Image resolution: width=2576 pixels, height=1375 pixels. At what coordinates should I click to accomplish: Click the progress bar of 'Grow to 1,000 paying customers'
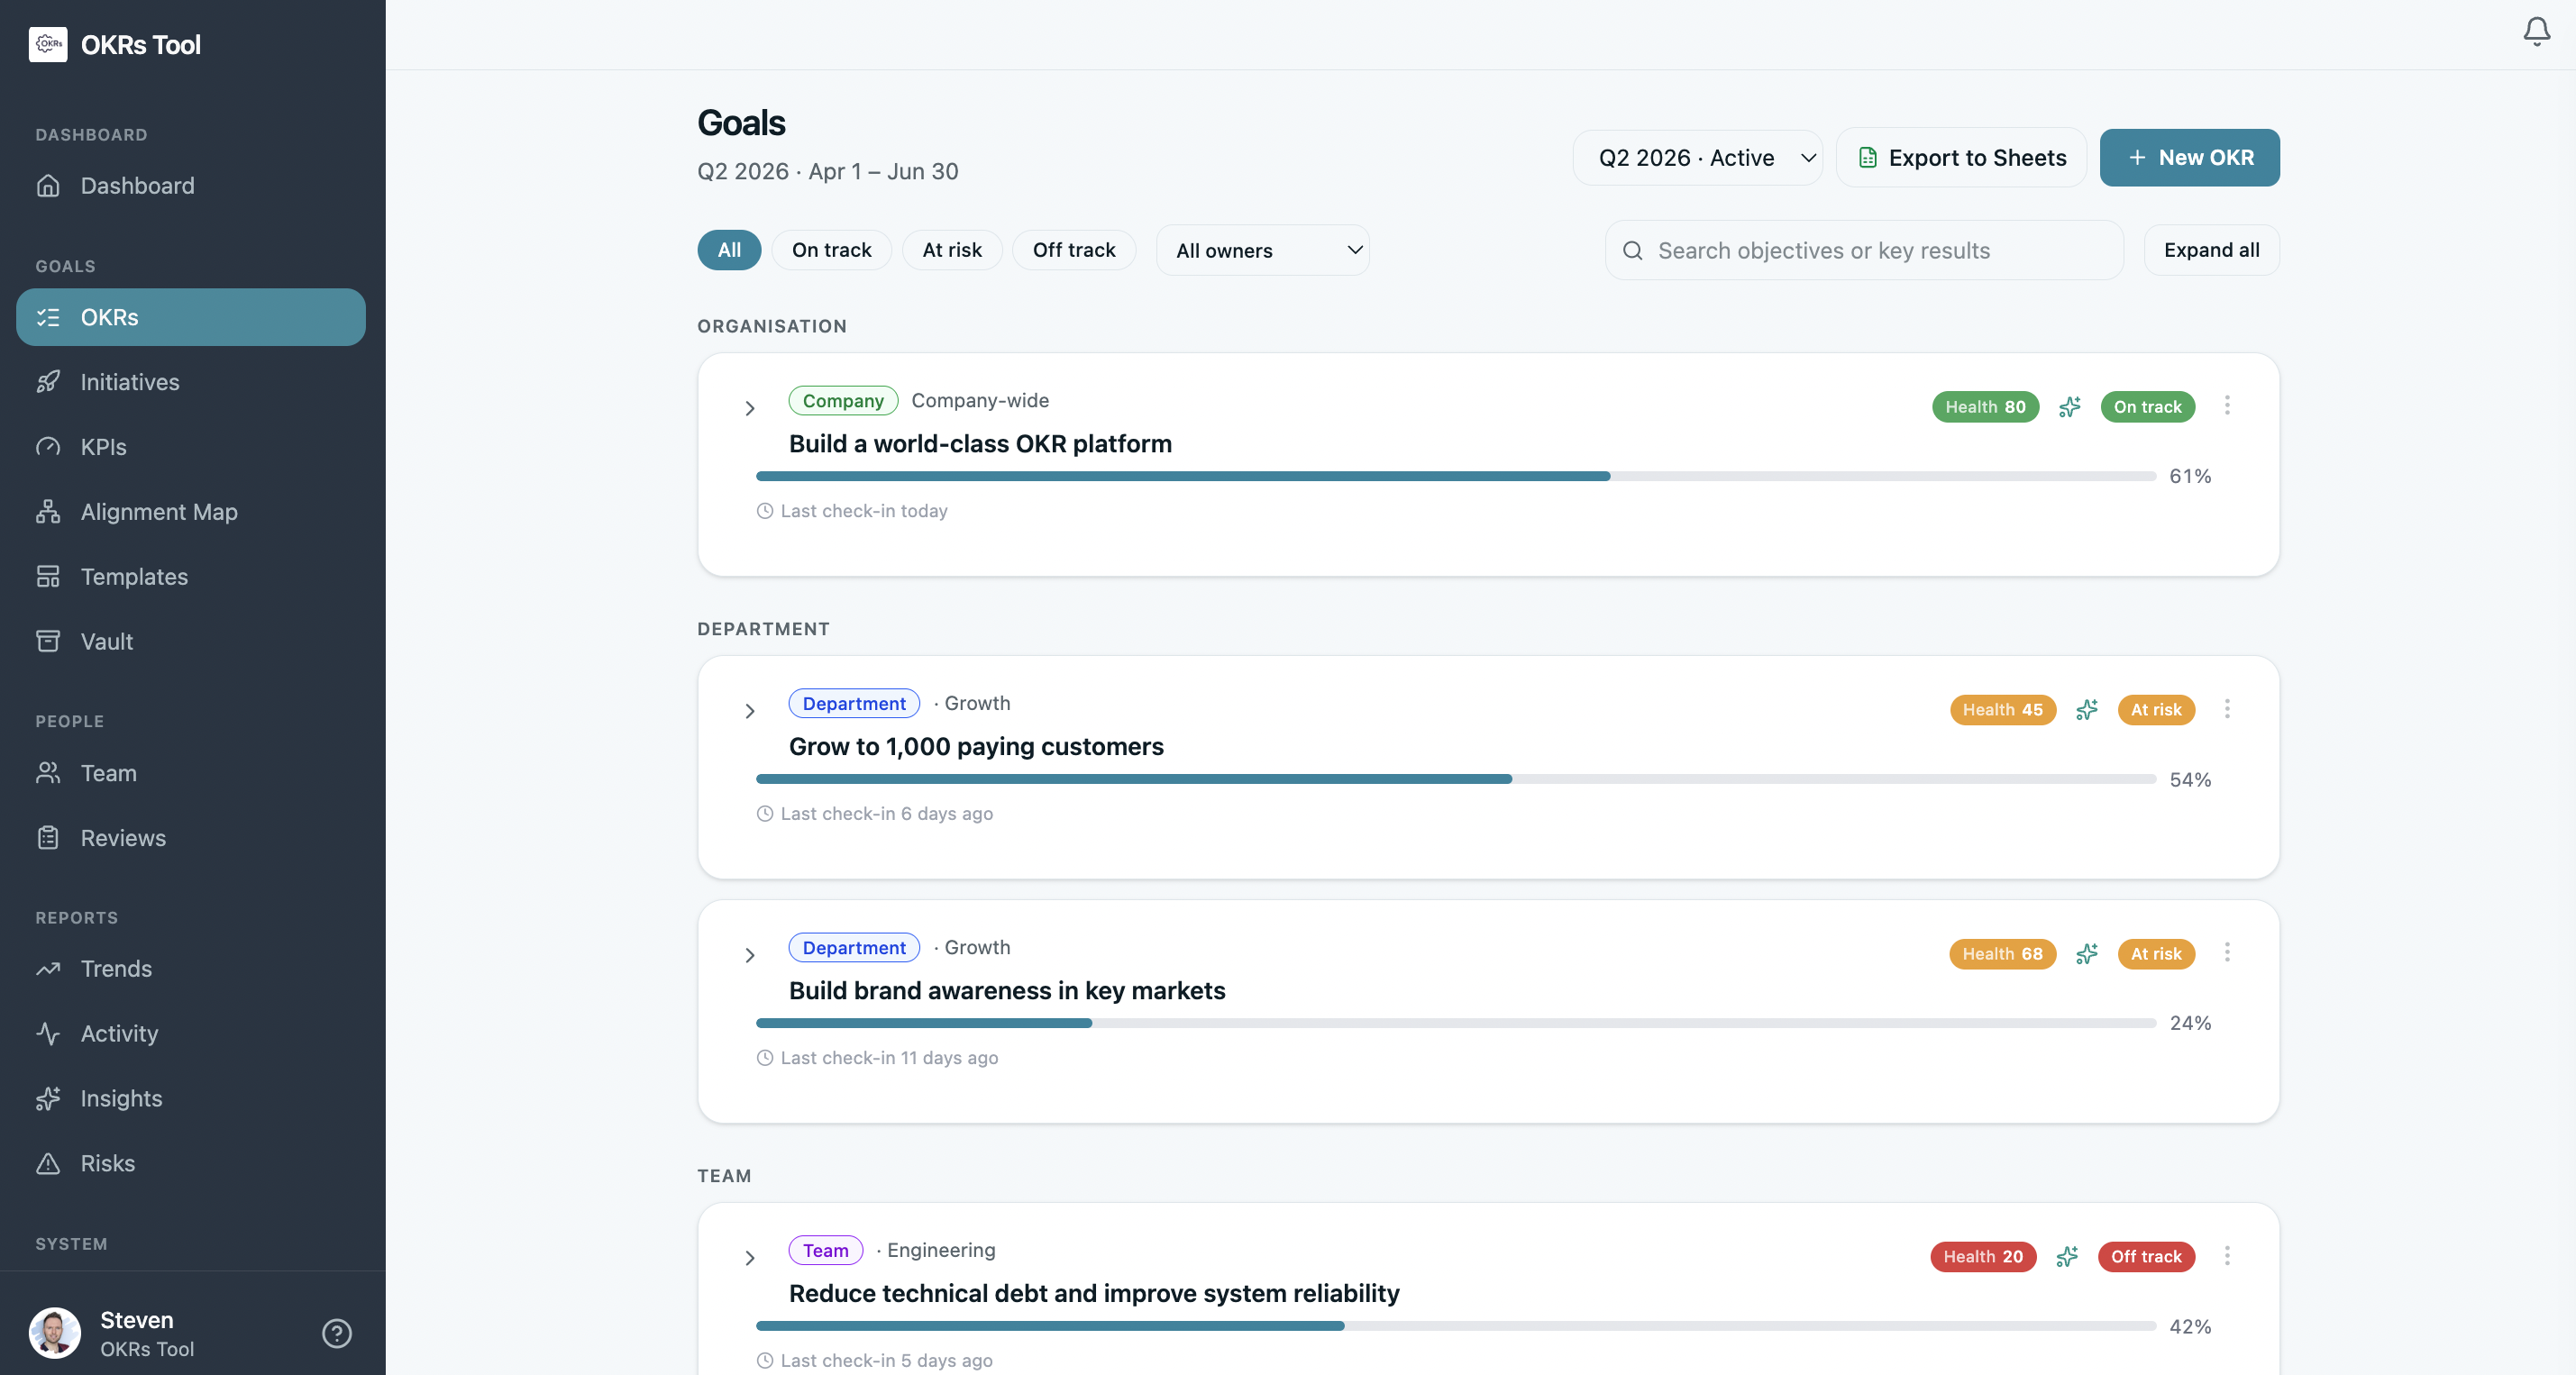tap(1450, 779)
